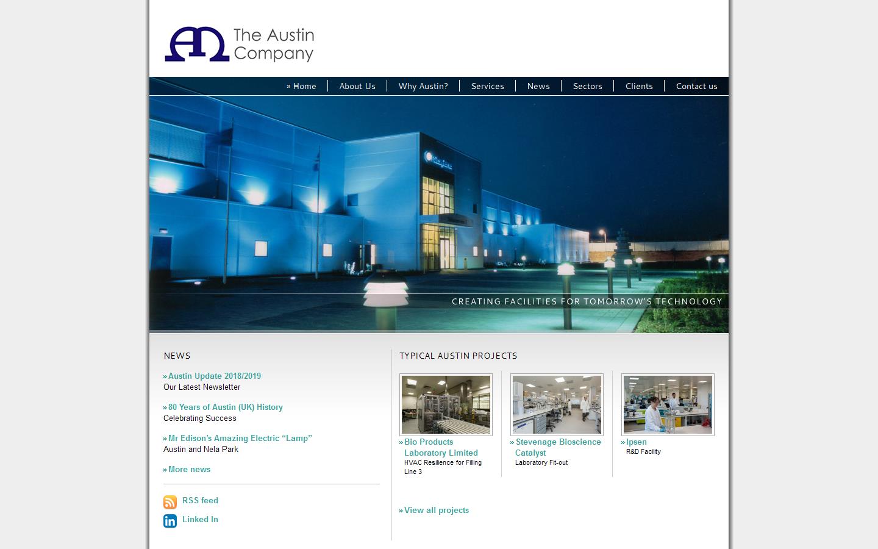Go to the Contact us page

696,86
